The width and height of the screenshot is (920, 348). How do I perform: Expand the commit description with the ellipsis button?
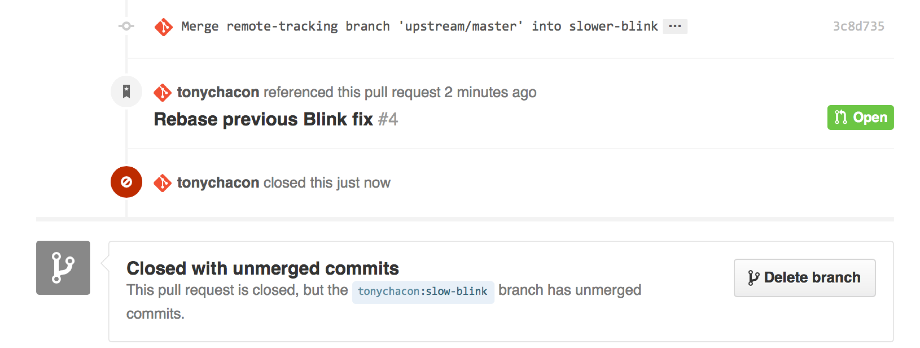pyautogui.click(x=674, y=26)
